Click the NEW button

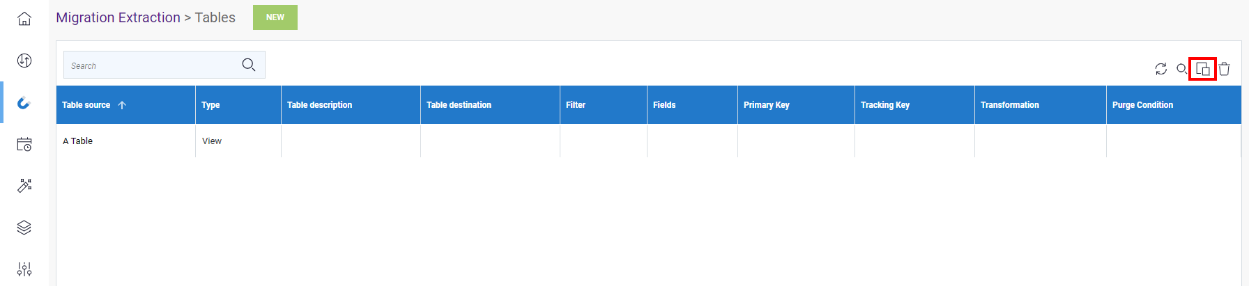tap(275, 17)
